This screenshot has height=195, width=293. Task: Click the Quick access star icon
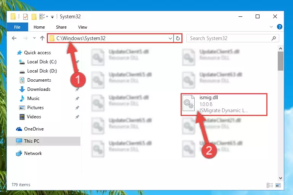pyautogui.click(x=19, y=53)
